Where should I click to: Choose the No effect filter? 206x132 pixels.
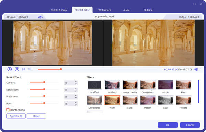pos(94,85)
